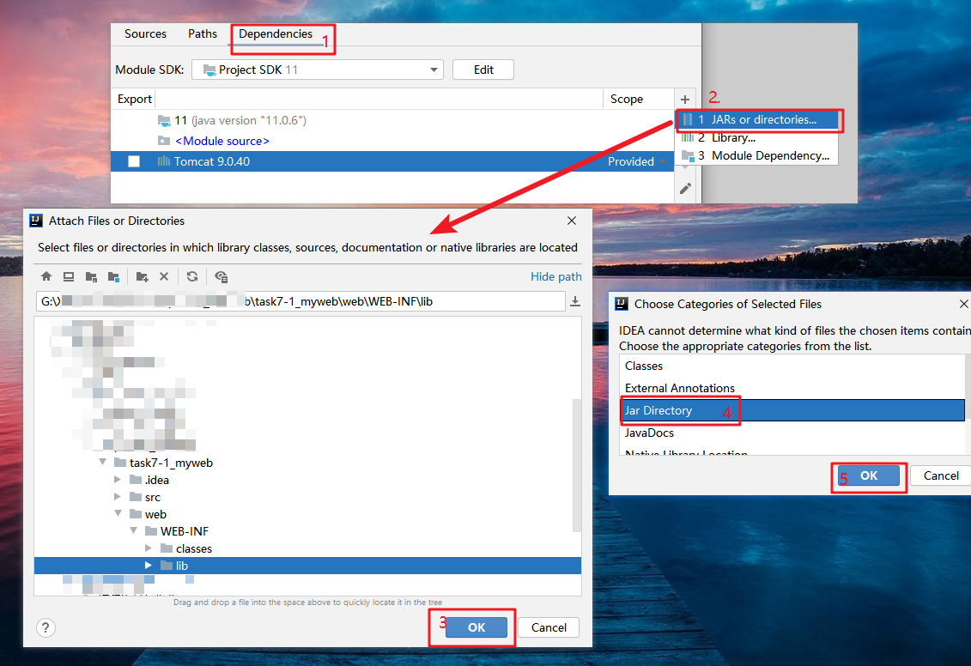The width and height of the screenshot is (971, 666).
Task: Click the project directory toolbar icon
Action: (x=91, y=276)
